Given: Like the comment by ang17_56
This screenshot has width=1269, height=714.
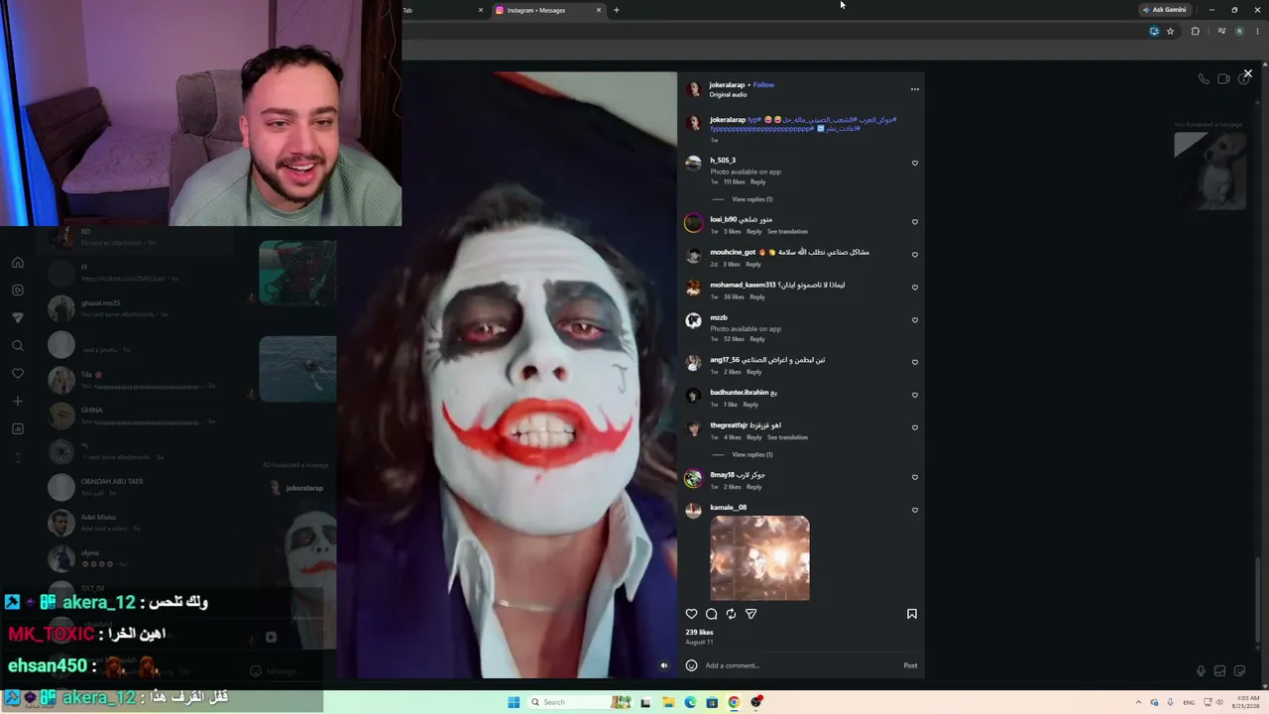Looking at the screenshot, I should [915, 362].
